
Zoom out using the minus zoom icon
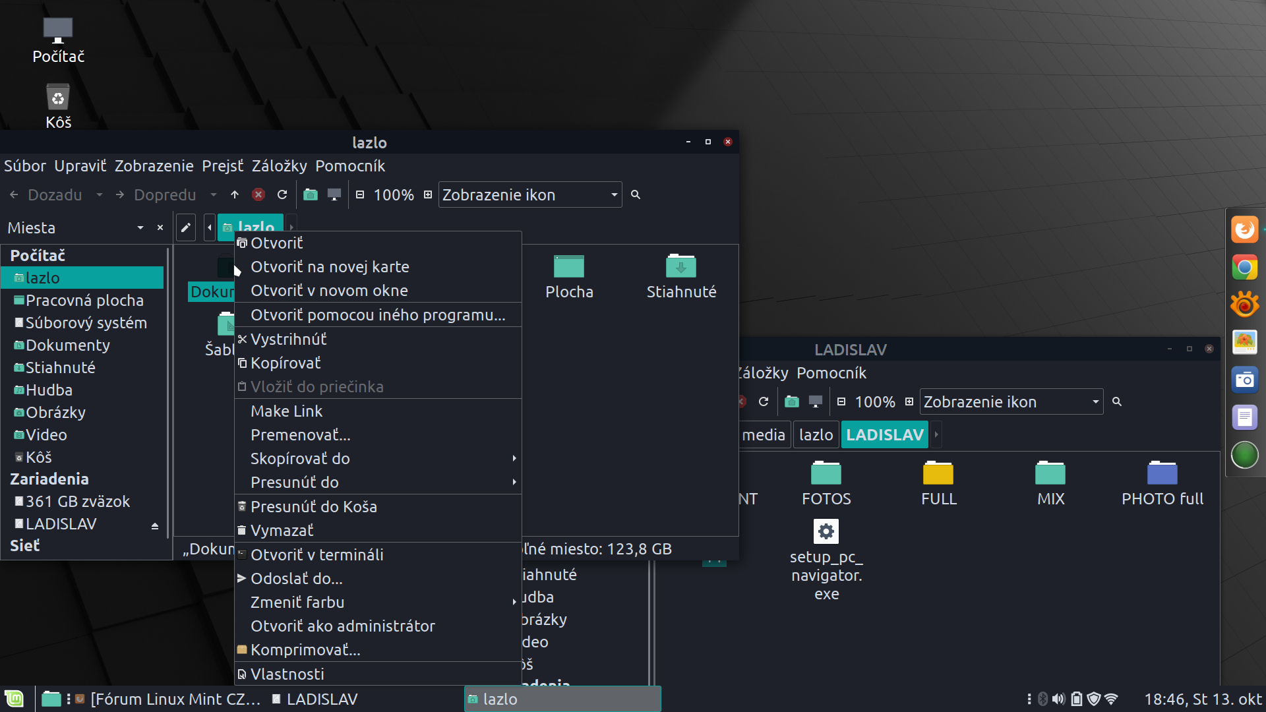tap(360, 194)
